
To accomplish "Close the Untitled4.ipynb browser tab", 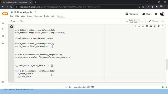I will coord(30,2).
